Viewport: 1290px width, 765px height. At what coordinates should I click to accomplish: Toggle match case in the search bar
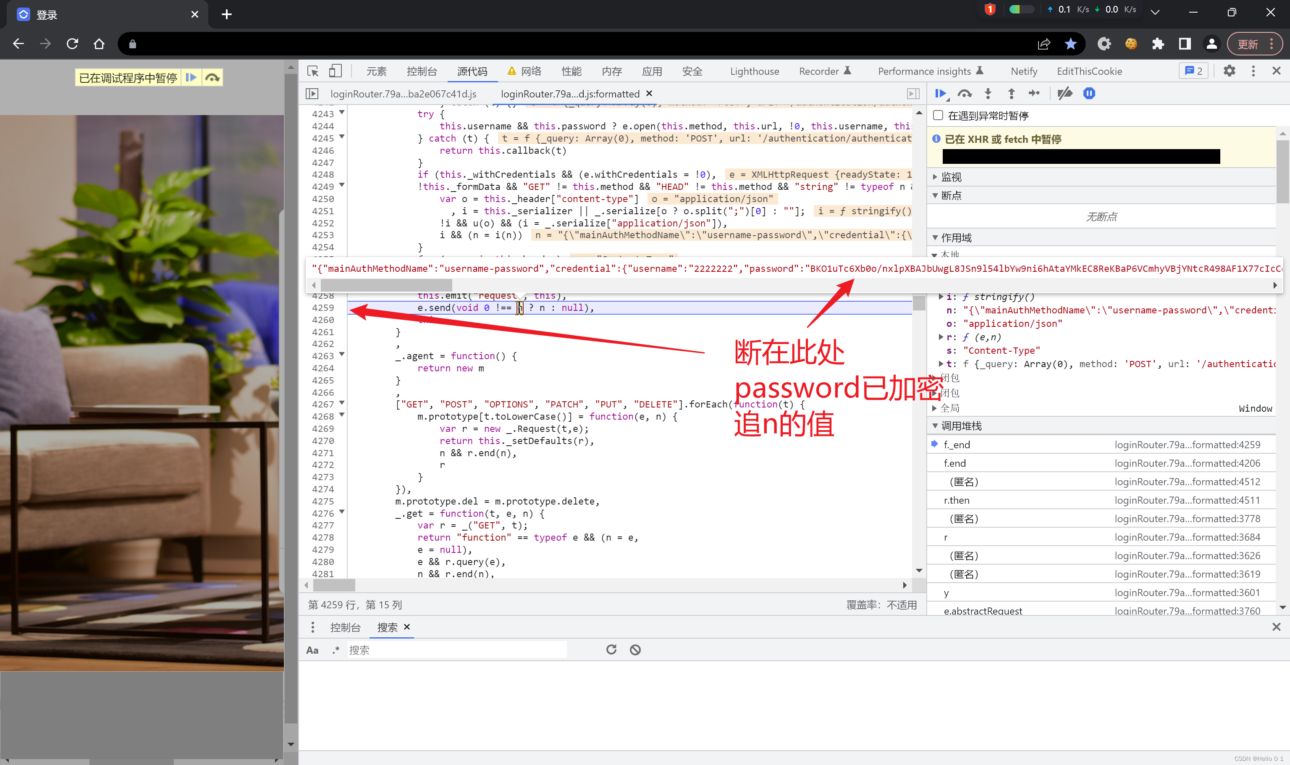pos(312,649)
